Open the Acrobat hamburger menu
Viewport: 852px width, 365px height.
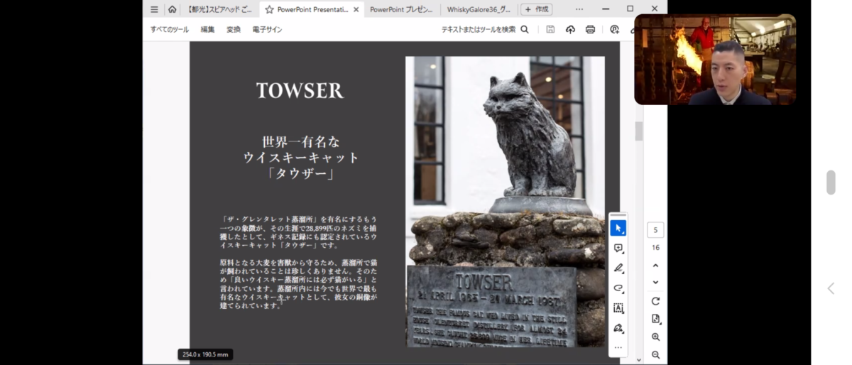[x=154, y=9]
